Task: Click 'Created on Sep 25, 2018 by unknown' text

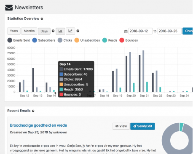Action: [38, 132]
